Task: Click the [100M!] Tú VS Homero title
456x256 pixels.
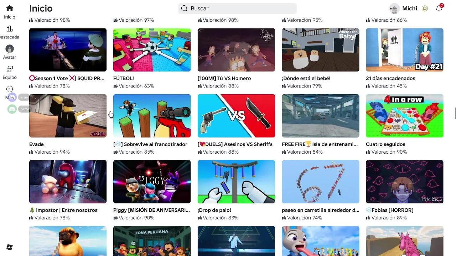Action: (x=224, y=78)
